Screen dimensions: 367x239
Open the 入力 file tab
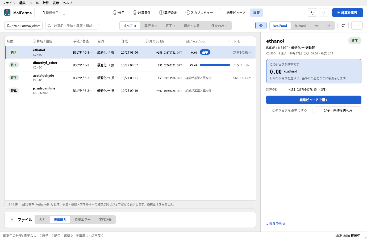[x=42, y=220]
